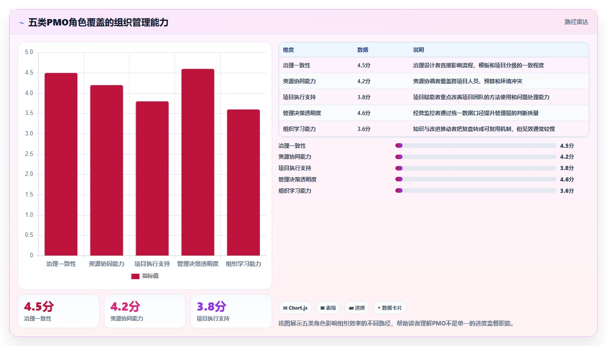Click the blue icon before the page title
This screenshot has height=346, width=607.
(21, 23)
